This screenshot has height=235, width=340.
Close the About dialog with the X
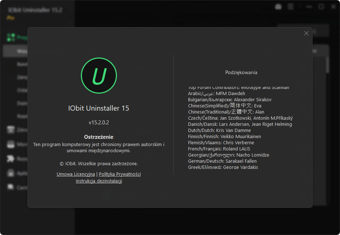306,33
